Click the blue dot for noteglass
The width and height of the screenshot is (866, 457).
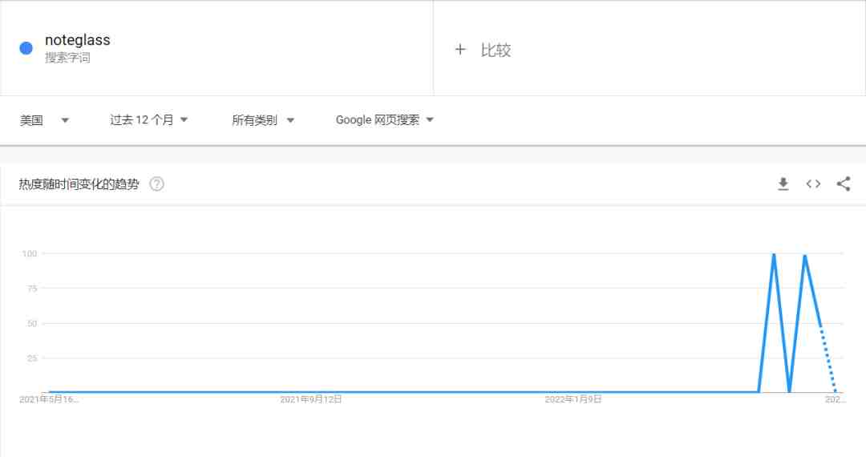click(26, 48)
